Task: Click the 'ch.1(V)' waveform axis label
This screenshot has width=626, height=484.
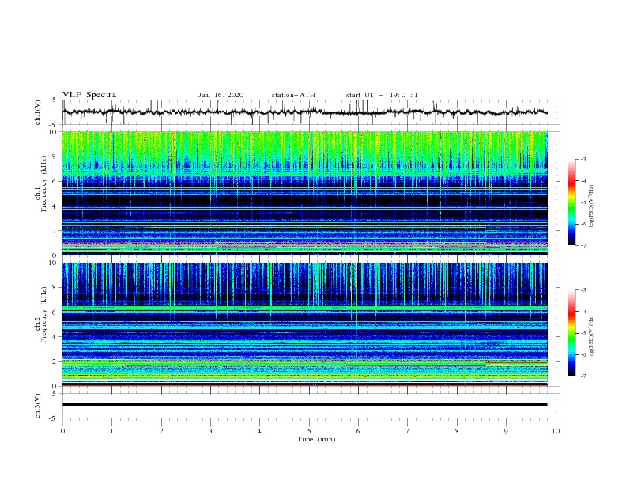Action: click(x=37, y=112)
